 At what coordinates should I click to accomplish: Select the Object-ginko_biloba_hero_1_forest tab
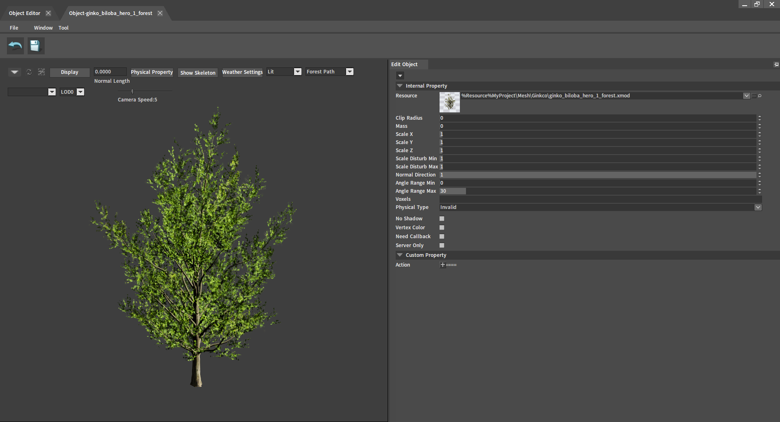[110, 13]
